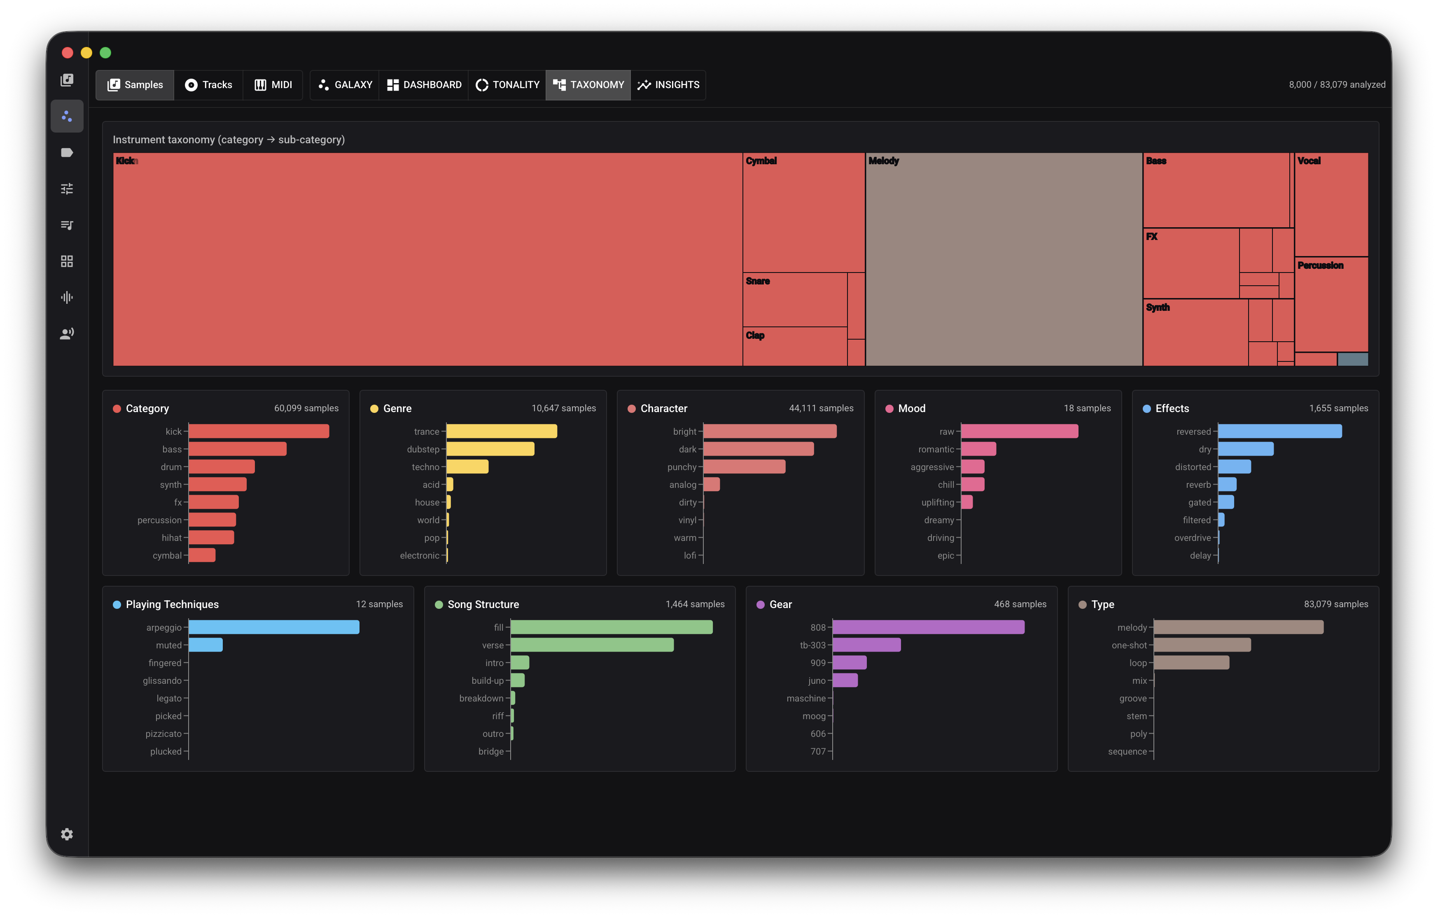
Task: Open the tag label sidebar icon
Action: [x=67, y=153]
